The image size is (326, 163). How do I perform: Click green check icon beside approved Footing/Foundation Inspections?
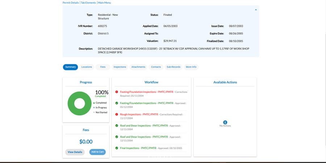117,103
